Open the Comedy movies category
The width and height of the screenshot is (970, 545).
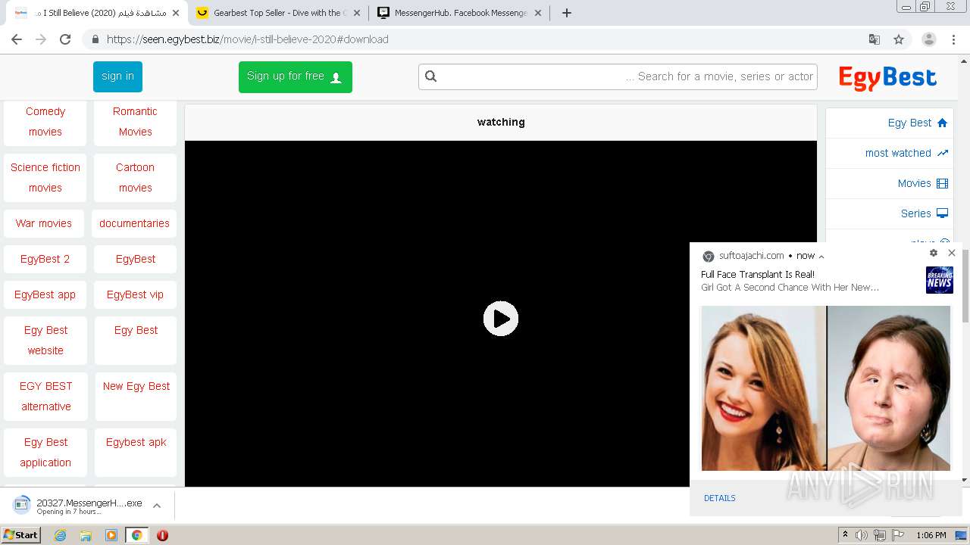click(x=45, y=121)
